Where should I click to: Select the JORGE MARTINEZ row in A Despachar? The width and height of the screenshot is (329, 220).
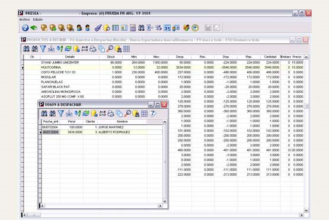tap(102, 127)
